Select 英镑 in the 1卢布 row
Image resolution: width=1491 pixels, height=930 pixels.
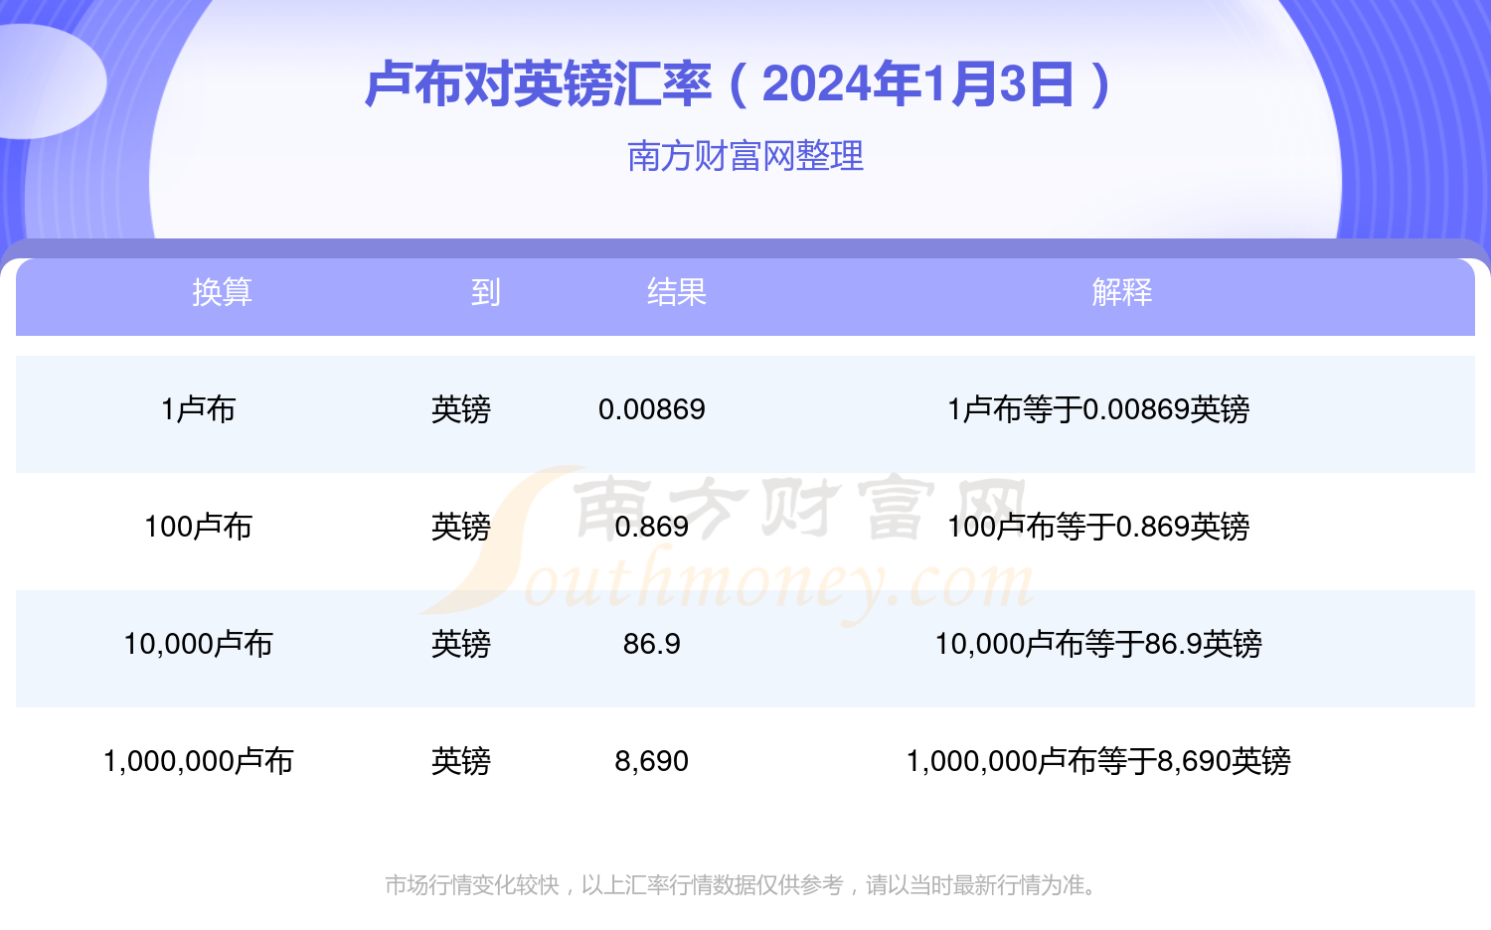point(461,409)
